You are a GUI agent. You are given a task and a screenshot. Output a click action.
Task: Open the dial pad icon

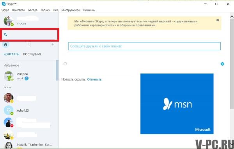pyautogui.click(x=29, y=44)
